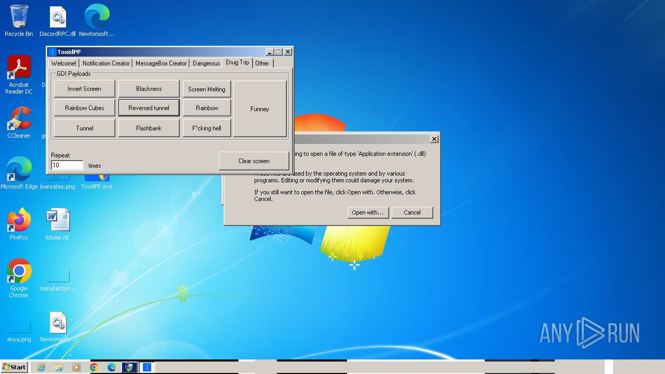Run the Blackness payload
The image size is (665, 374).
(x=149, y=89)
